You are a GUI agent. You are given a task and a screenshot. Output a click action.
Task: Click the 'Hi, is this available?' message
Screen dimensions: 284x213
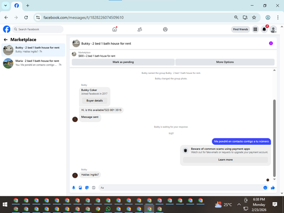[x=101, y=110]
